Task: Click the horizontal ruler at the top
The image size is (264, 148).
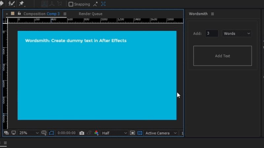Action: [x=95, y=21]
